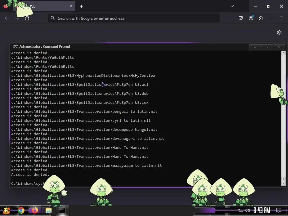Open new tab personalize gear settings
The image size is (288, 216).
(279, 33)
